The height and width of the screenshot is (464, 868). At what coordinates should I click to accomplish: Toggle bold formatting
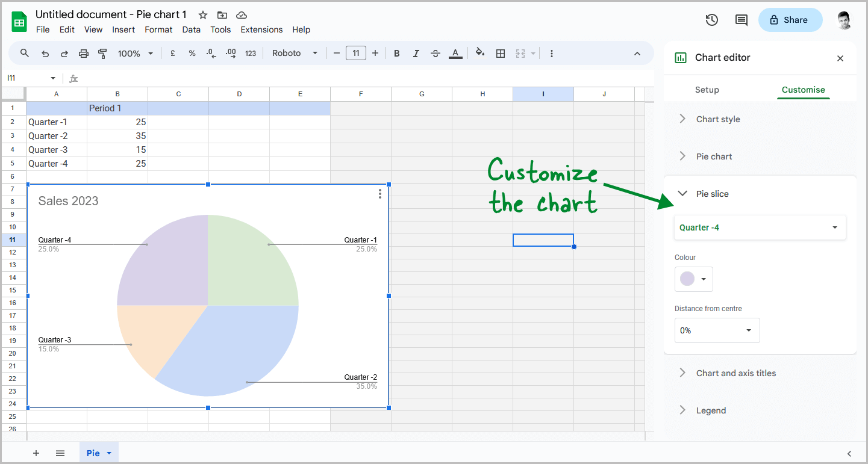tap(397, 54)
